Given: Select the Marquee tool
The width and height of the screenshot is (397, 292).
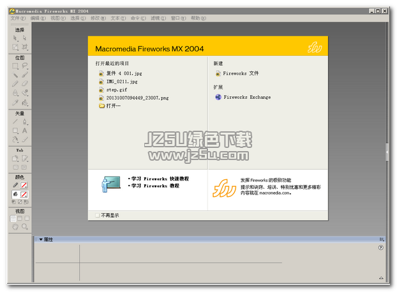Looking at the screenshot, I should click(15, 66).
